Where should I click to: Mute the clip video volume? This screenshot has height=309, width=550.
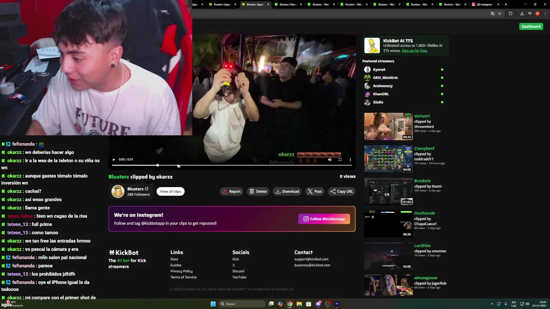tap(330, 160)
